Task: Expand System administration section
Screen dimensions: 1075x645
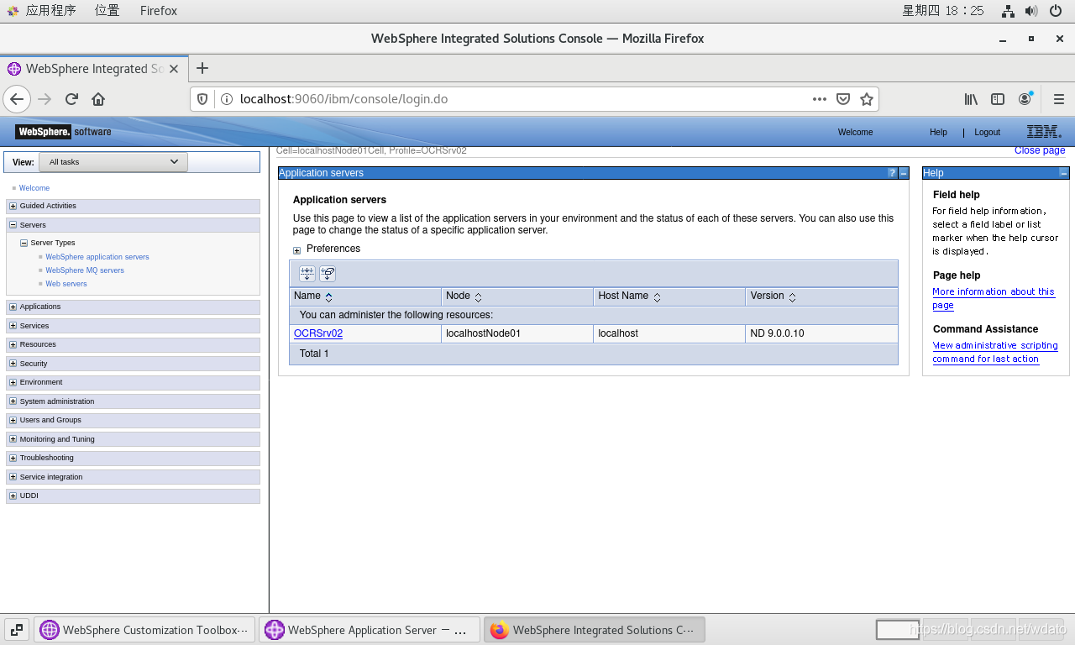Action: [x=13, y=401]
